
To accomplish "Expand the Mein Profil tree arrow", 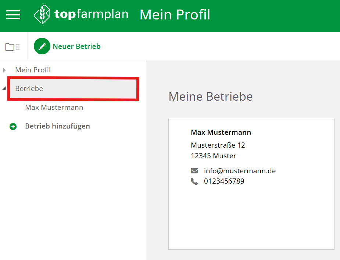I will pyautogui.click(x=4, y=70).
